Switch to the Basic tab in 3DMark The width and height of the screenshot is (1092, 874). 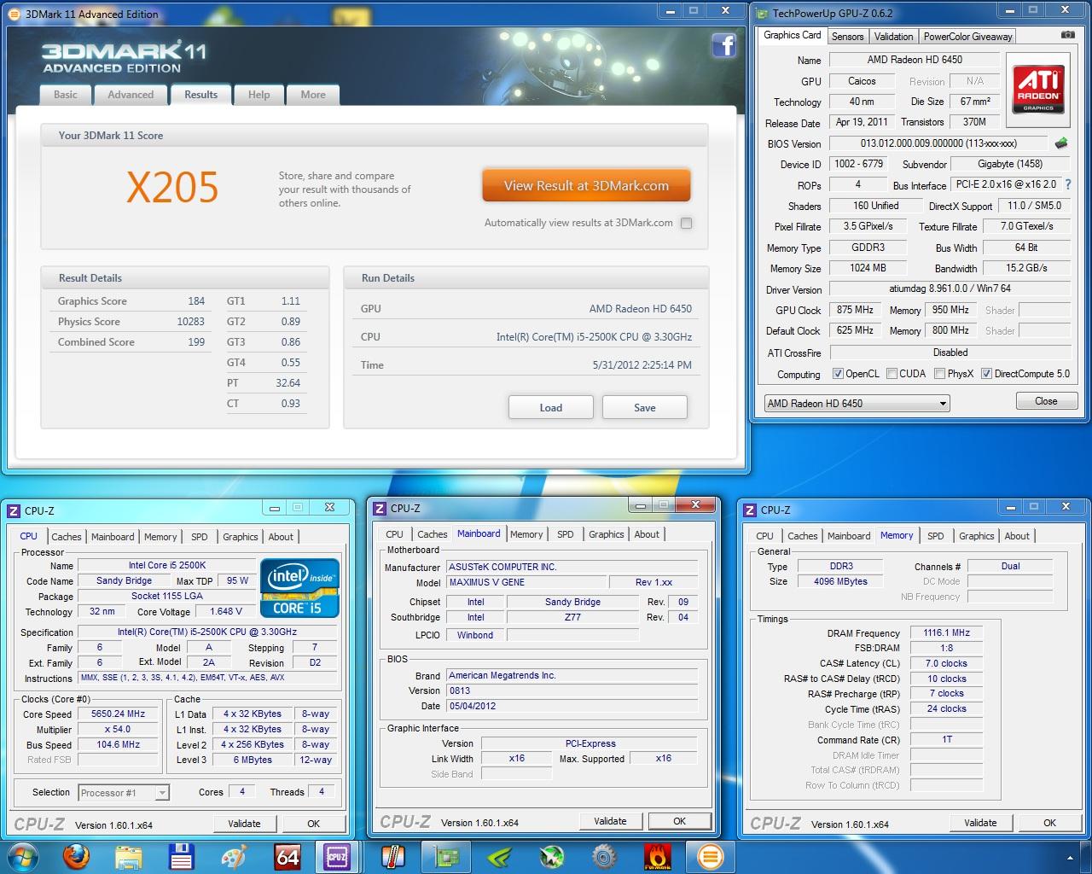coord(66,95)
